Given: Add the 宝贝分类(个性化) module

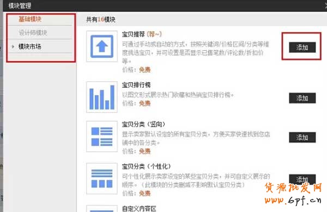Looking at the screenshot, I should coord(302,179).
